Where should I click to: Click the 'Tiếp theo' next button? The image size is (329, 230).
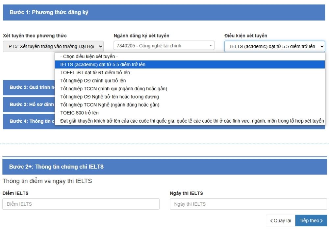tap(311, 221)
